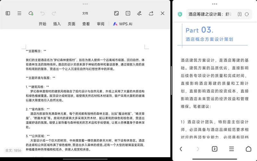
Task: Close the WPS document with X
Action: point(163,13)
